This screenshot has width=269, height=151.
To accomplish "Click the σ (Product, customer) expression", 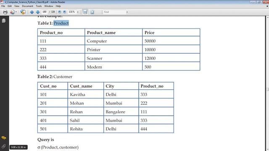I will pos(58,147).
